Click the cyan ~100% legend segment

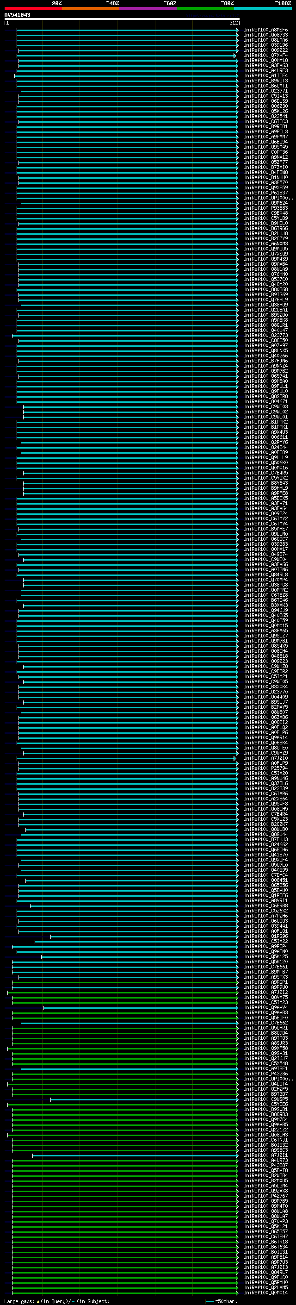pyautogui.click(x=263, y=8)
